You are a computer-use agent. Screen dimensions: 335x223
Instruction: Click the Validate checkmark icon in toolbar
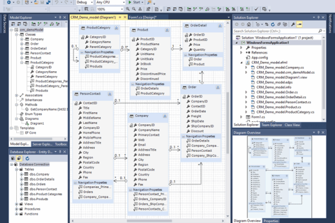click(256, 9)
